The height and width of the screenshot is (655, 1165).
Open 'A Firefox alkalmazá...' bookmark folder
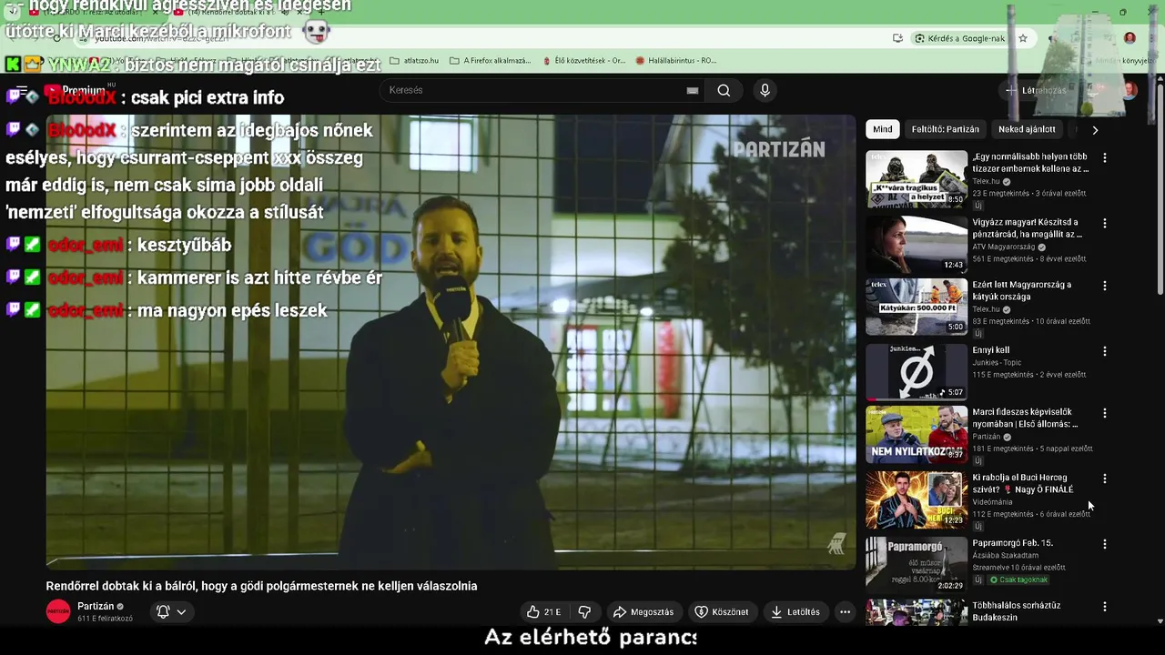[x=491, y=61]
